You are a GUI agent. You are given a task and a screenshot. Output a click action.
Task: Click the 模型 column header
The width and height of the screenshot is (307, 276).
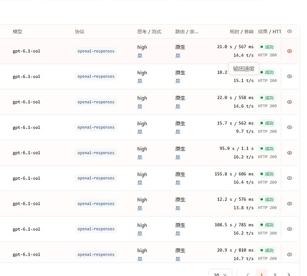point(17,32)
